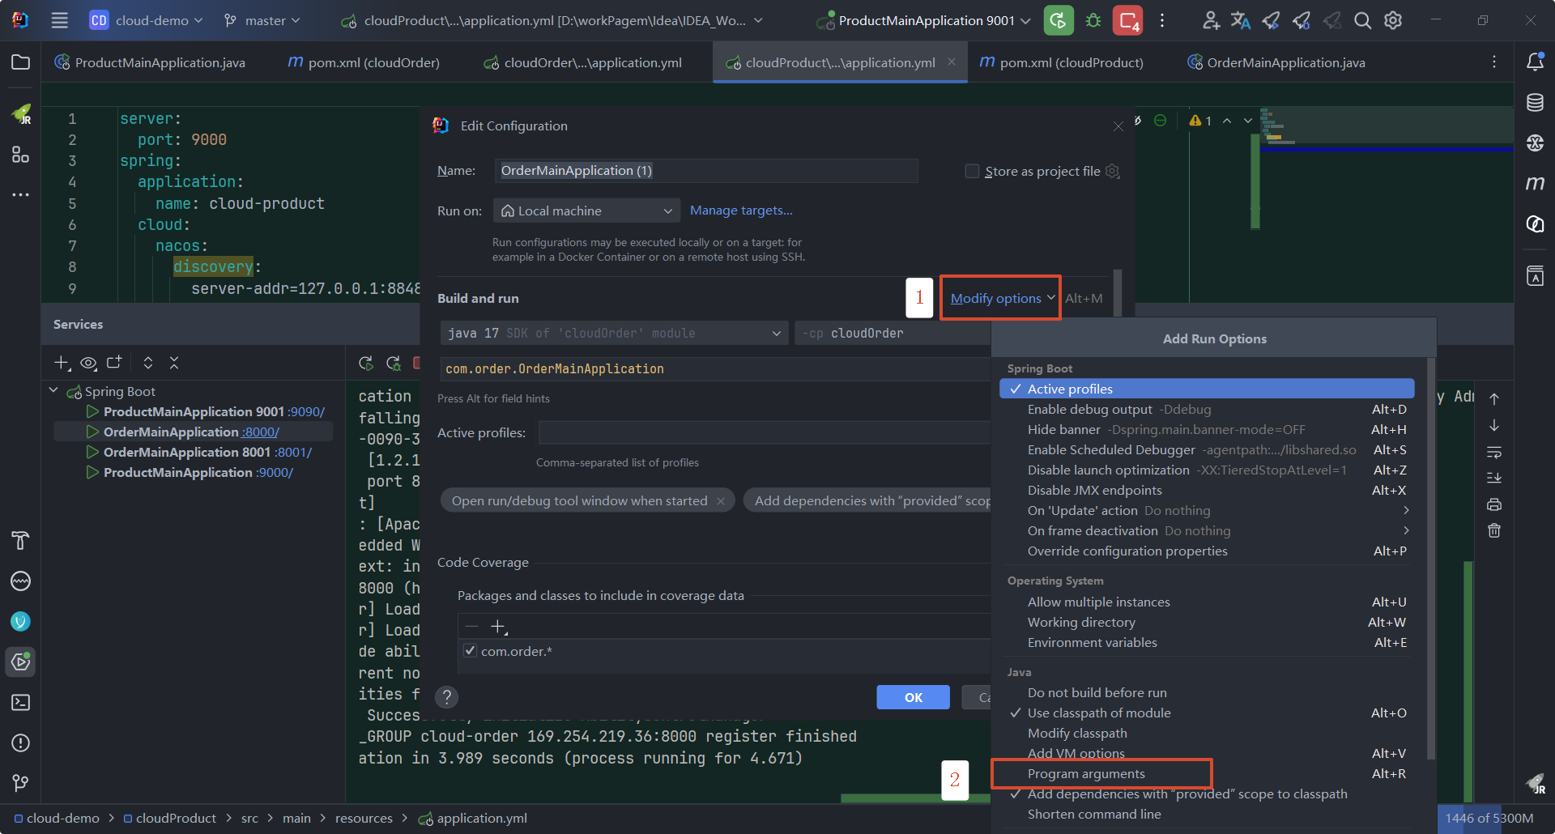
Task: Click the Manage targets link
Action: pyautogui.click(x=741, y=211)
